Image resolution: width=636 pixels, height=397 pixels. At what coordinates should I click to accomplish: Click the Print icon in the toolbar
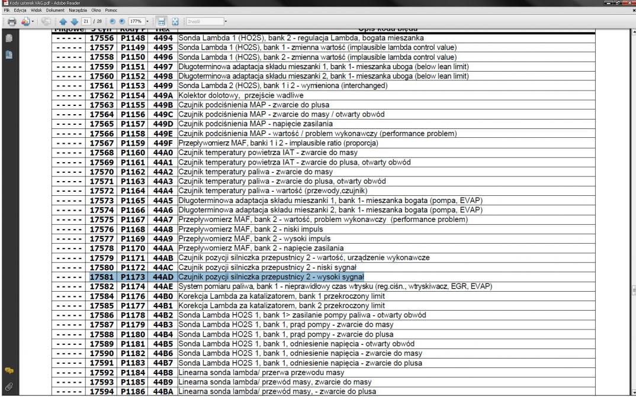12,21
